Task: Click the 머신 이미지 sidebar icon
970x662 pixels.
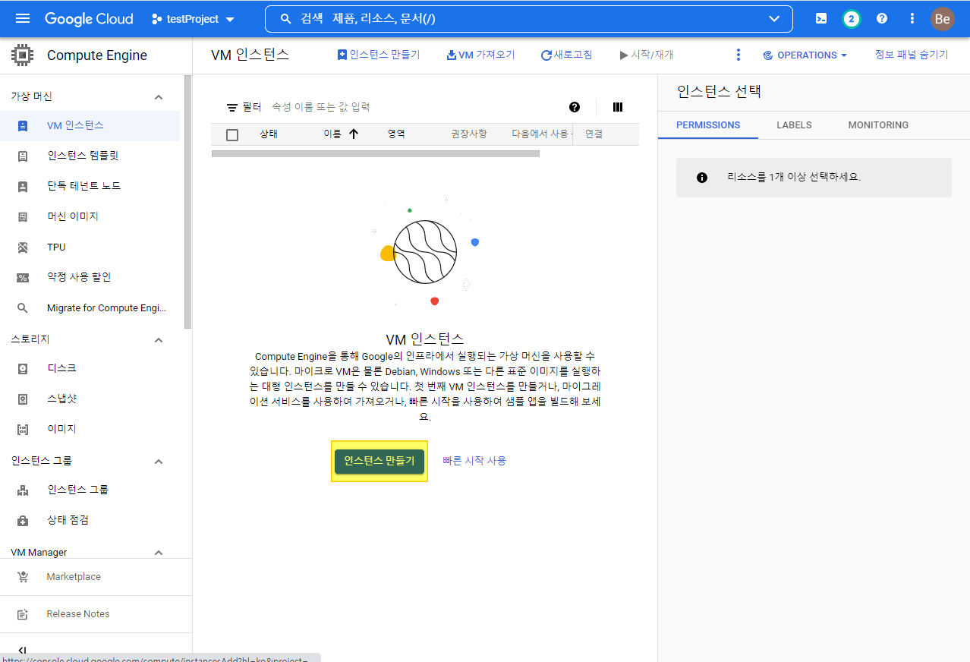Action: pyautogui.click(x=23, y=217)
